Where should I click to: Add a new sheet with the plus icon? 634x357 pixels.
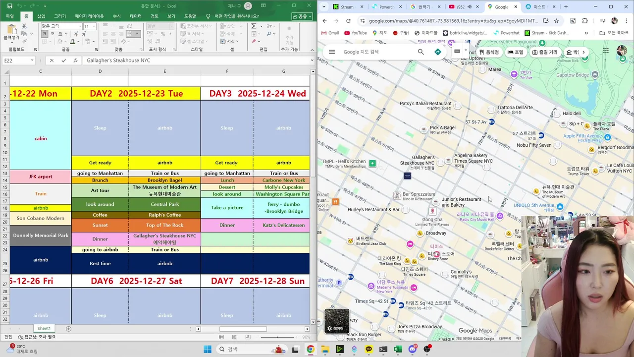tap(68, 329)
